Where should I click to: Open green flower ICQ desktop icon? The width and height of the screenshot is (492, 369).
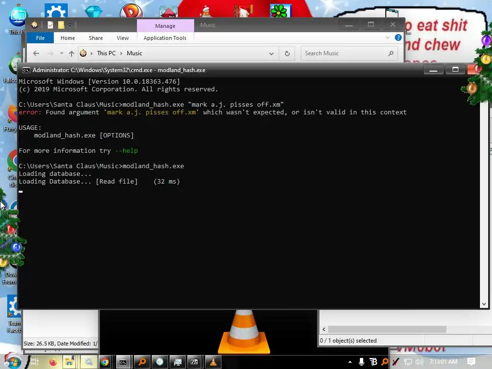tap(281, 11)
